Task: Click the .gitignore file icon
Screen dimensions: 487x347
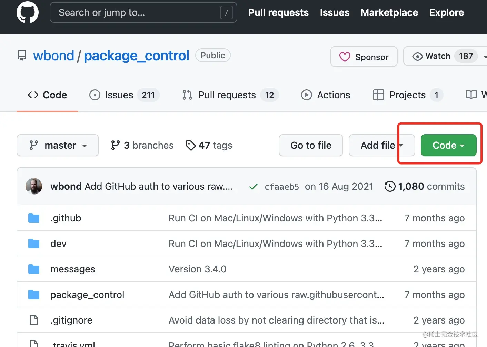Action: 34,320
